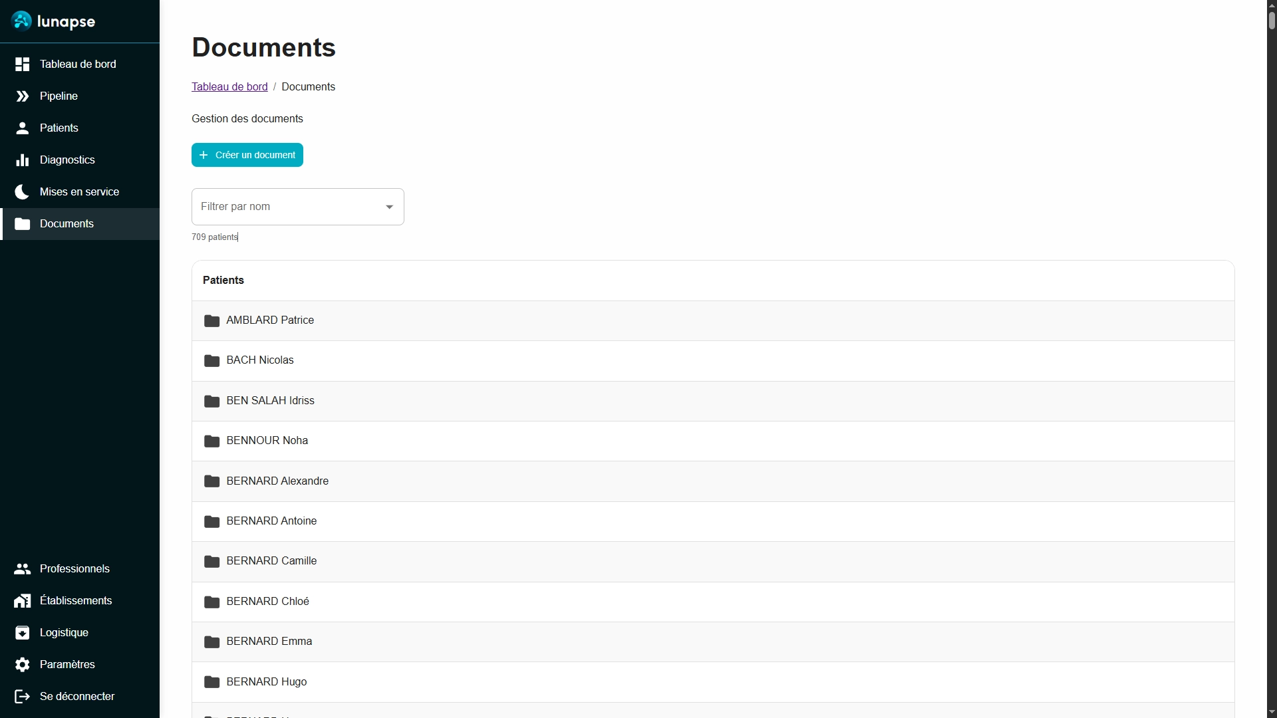
Task: Open Mises en service moon icon
Action: [x=22, y=191]
